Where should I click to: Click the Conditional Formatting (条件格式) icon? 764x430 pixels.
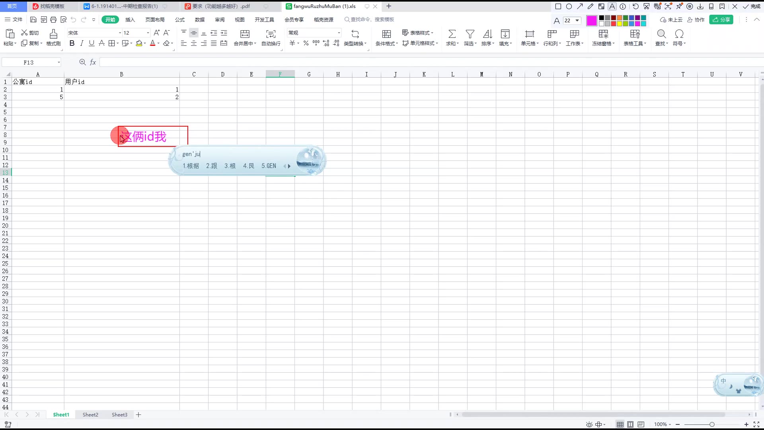pos(386,34)
